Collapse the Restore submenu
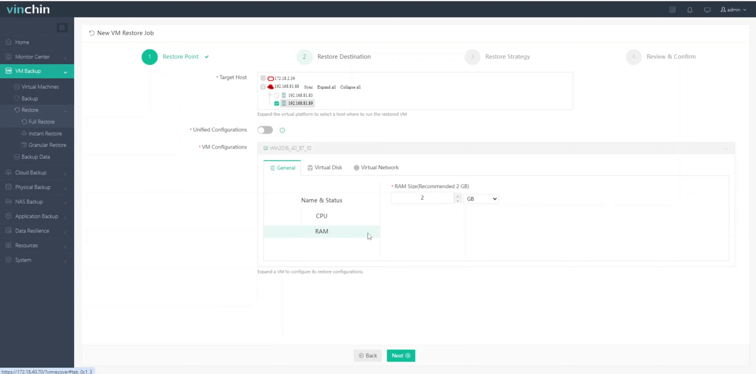The image size is (756, 374). 37,110
